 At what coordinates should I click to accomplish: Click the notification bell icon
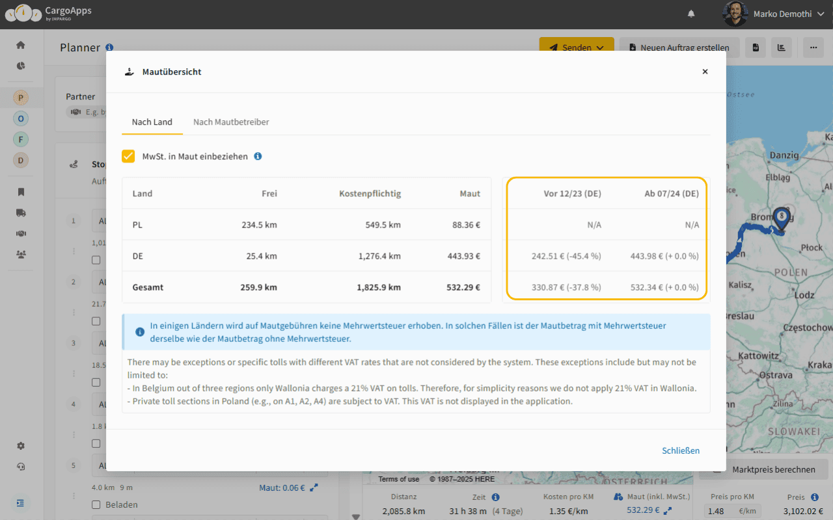coord(691,14)
